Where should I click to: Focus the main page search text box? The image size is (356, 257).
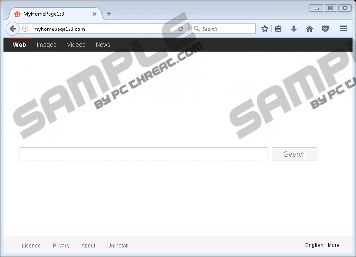(x=143, y=154)
